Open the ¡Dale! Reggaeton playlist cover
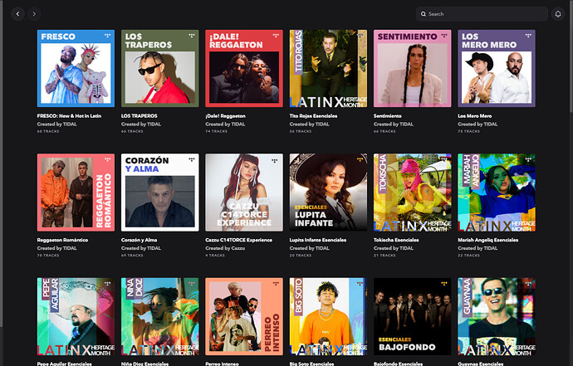Viewport: 573px width, 366px height. point(244,68)
